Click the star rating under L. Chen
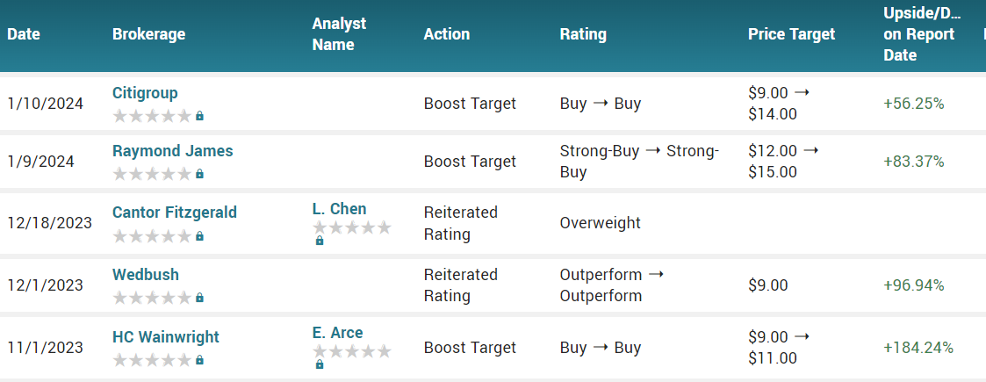Viewport: 986px width, 382px height. click(351, 227)
